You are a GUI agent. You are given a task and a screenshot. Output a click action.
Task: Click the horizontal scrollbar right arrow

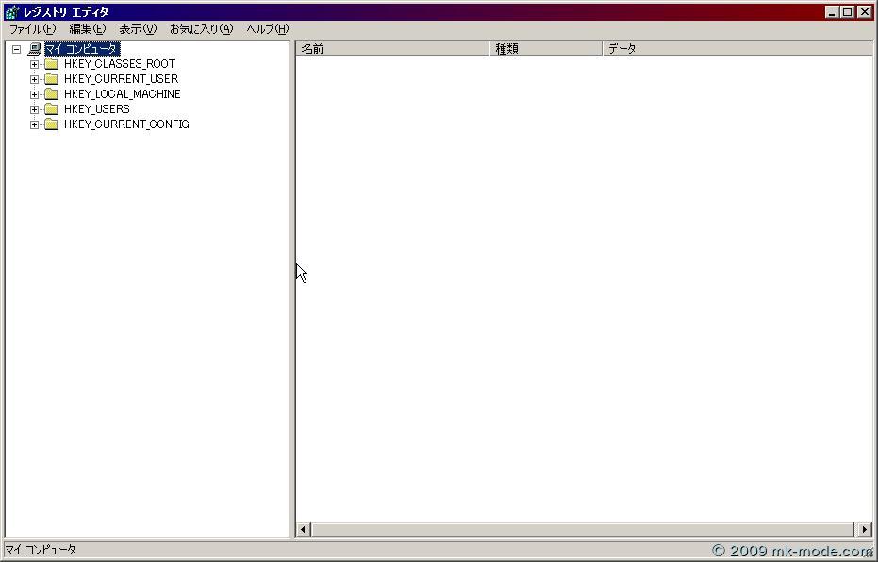[x=865, y=530]
